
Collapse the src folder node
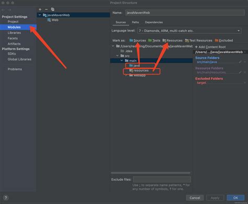click(x=118, y=56)
